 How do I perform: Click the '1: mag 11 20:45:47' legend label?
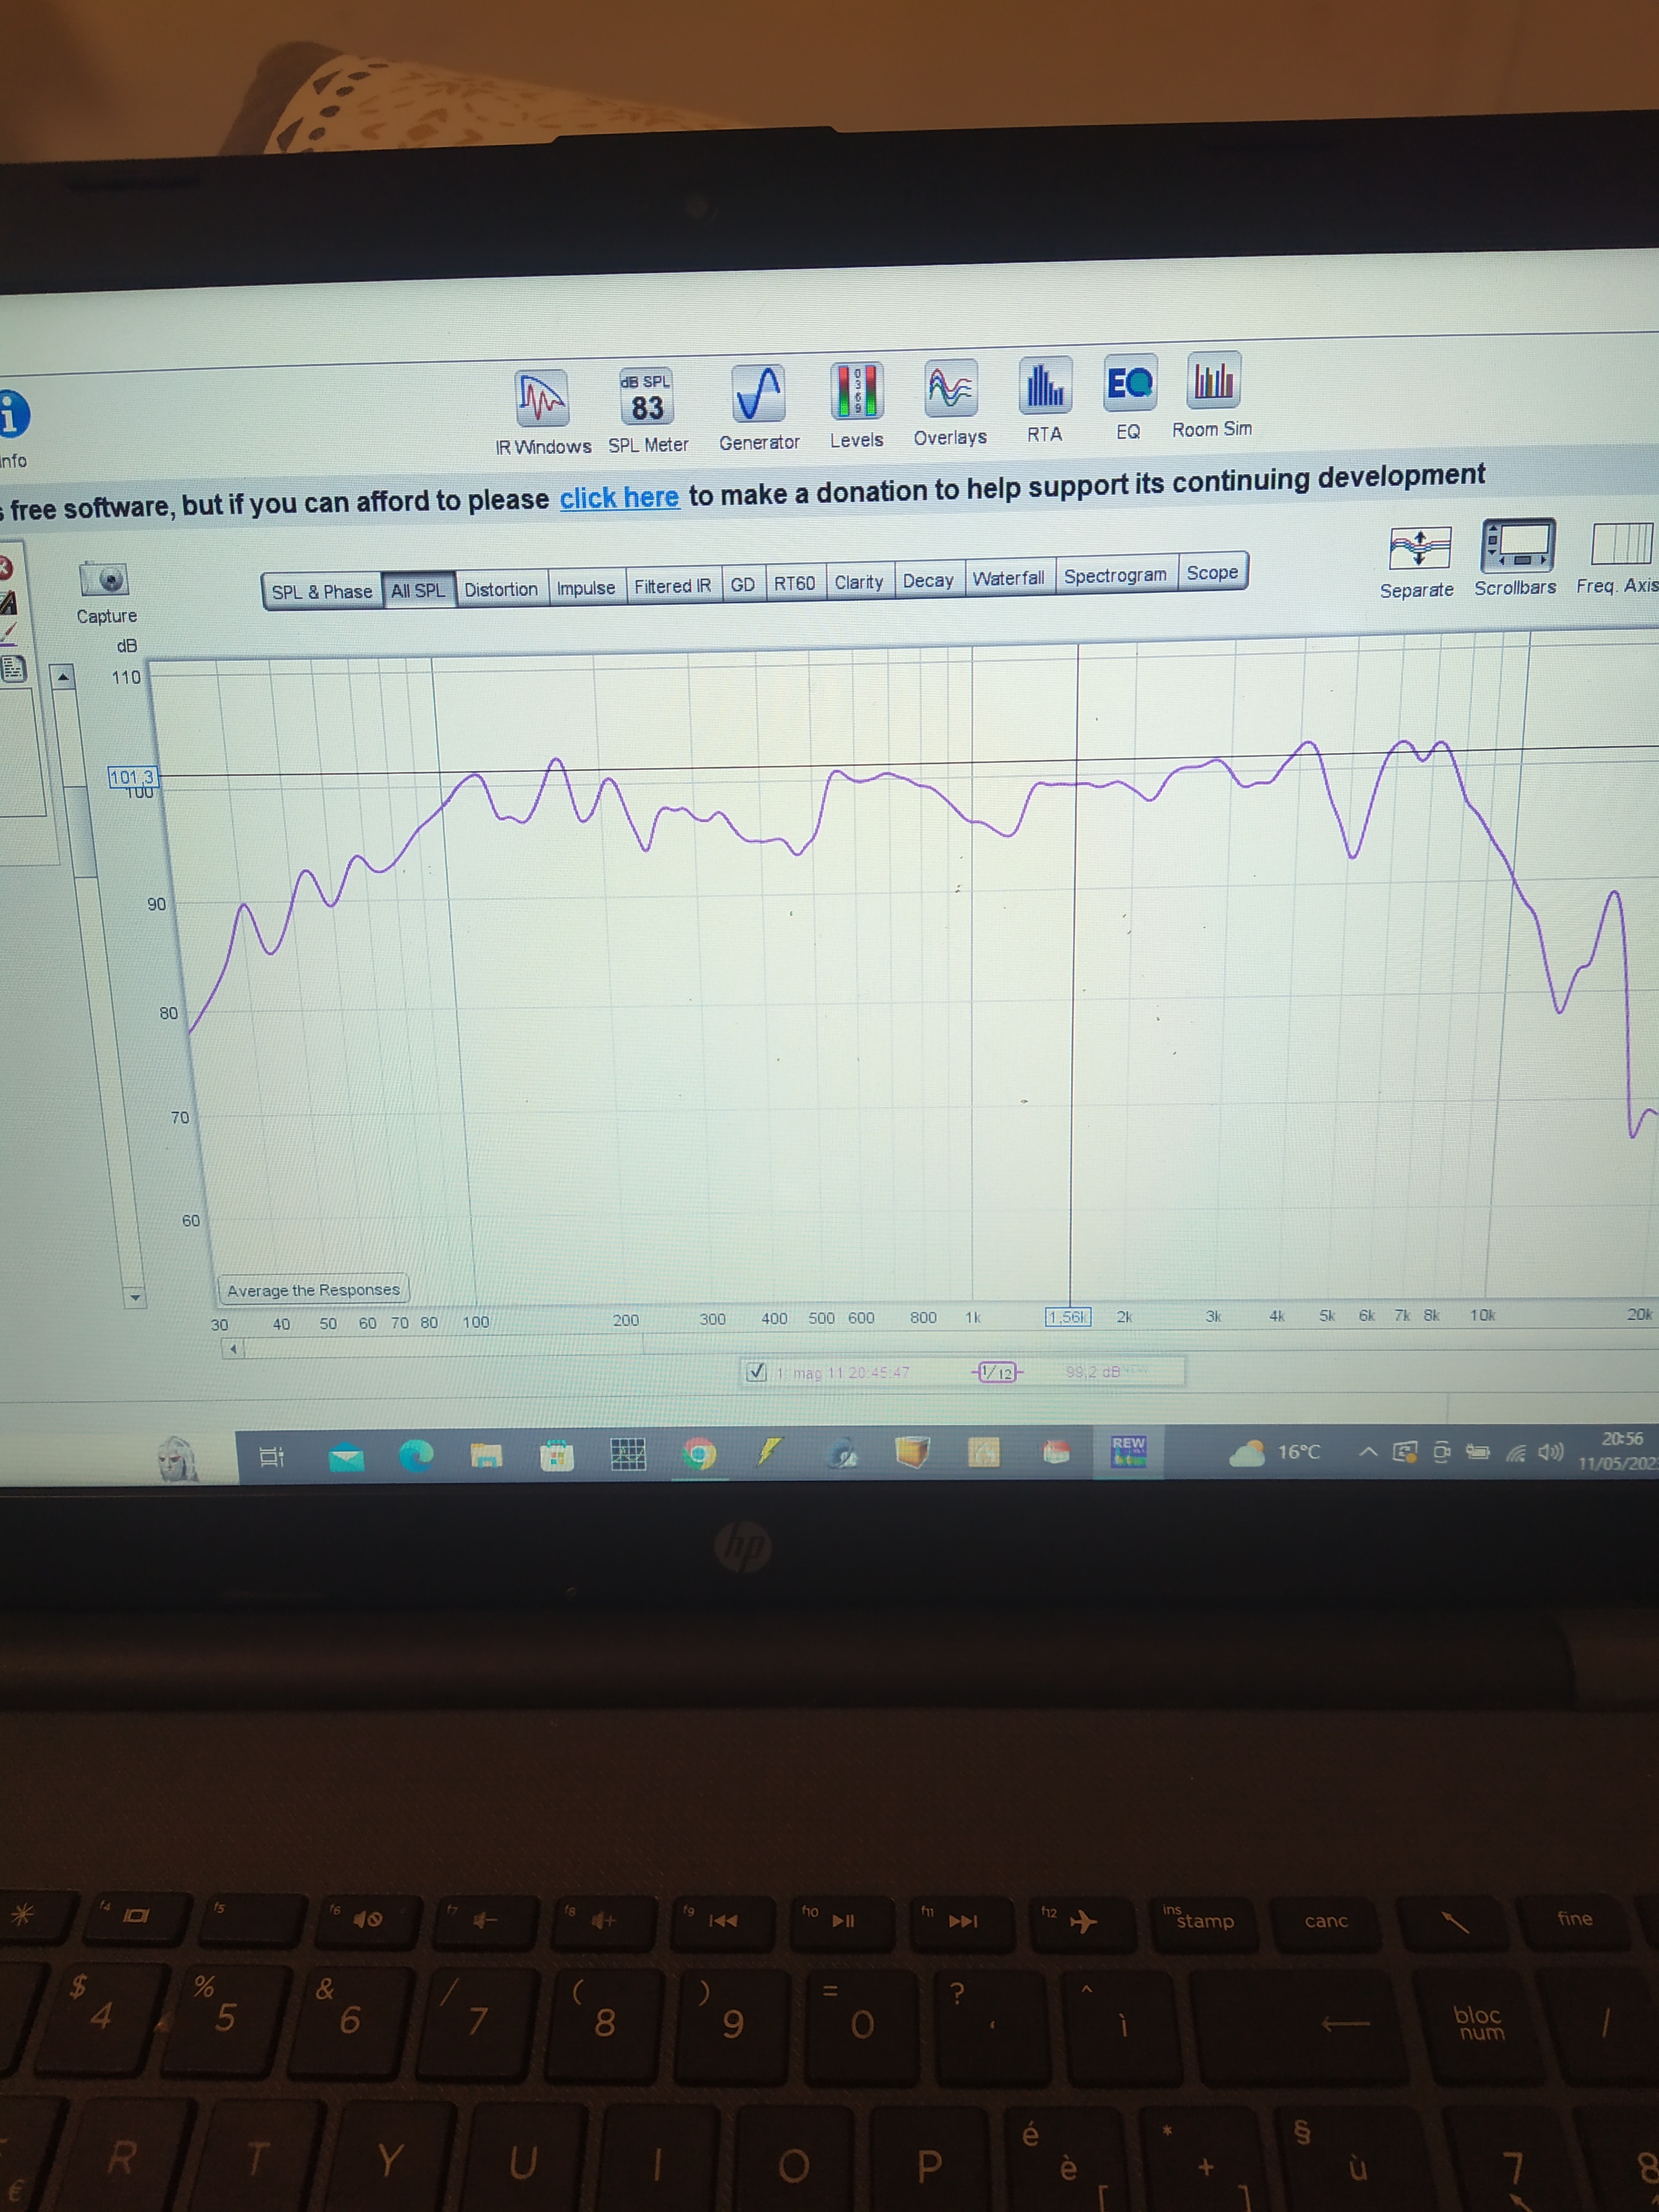tap(843, 1373)
